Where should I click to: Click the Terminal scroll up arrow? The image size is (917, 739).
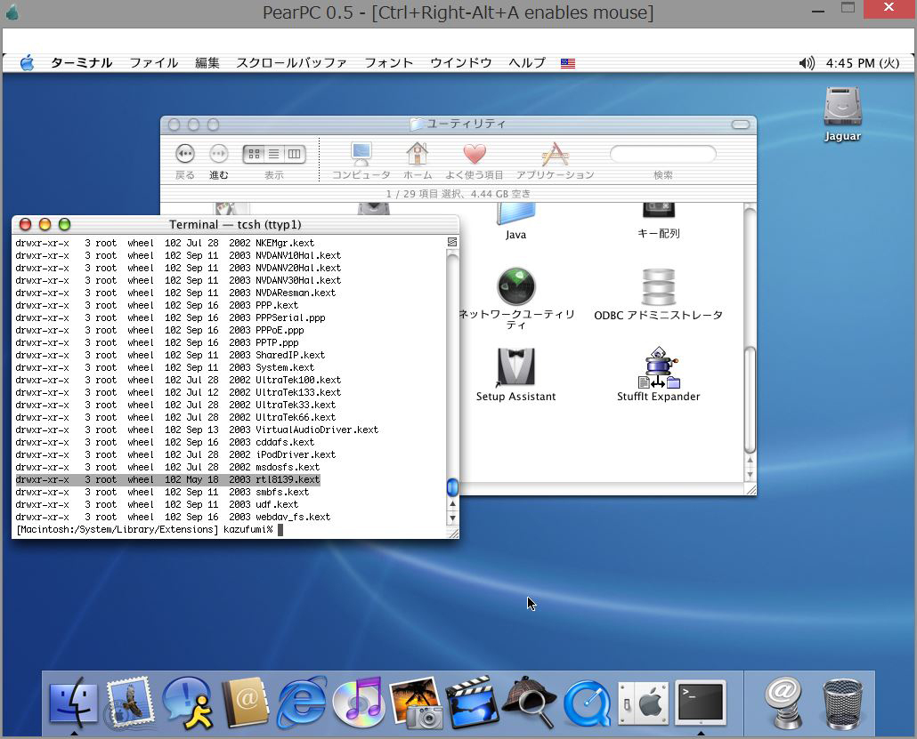tap(452, 504)
